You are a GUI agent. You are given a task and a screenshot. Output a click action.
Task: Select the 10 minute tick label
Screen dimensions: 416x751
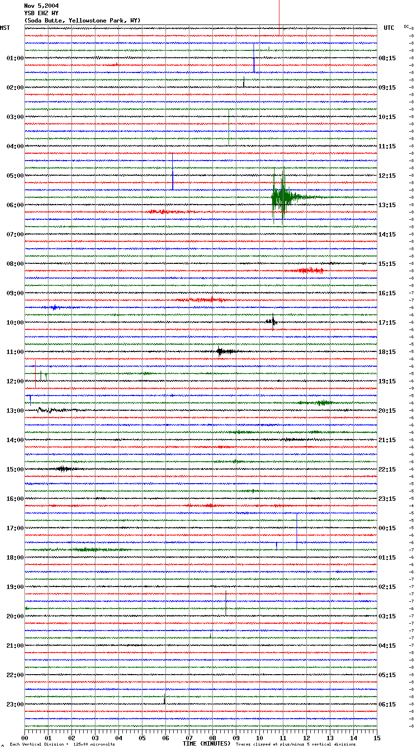point(259,738)
